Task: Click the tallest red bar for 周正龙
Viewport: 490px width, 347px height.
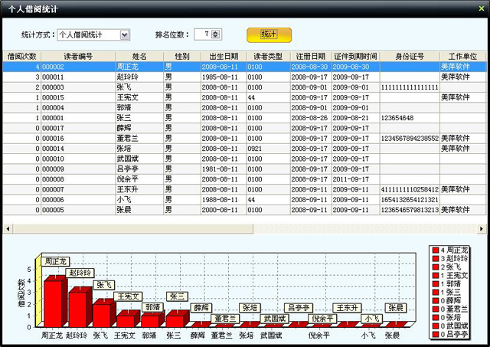Action: tap(52, 302)
